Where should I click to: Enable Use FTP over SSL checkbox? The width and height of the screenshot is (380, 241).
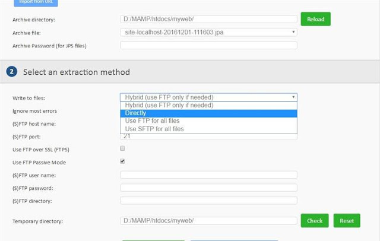pos(122,148)
